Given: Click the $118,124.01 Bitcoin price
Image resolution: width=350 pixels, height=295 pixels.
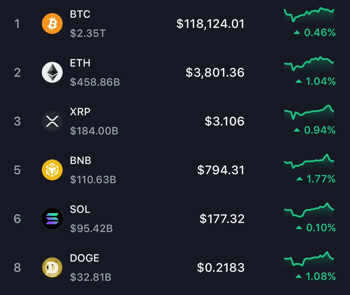Looking at the screenshot, I should tap(210, 24).
